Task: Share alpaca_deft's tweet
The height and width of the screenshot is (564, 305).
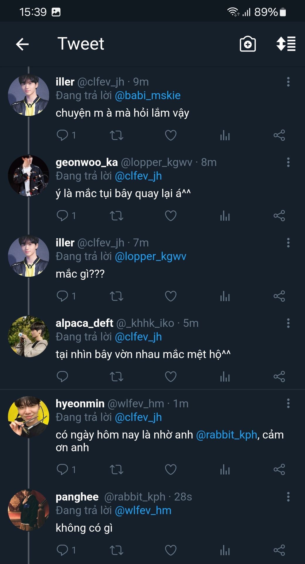Action: coord(279,376)
